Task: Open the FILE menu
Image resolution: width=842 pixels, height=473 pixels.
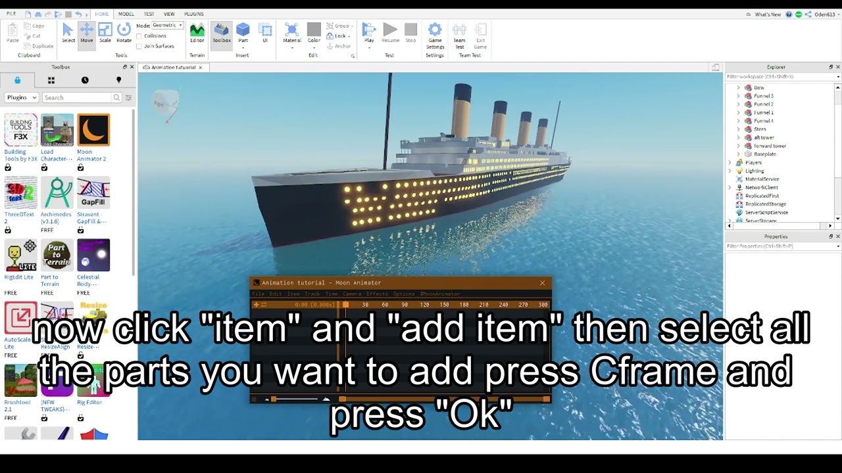Action: click(11, 14)
